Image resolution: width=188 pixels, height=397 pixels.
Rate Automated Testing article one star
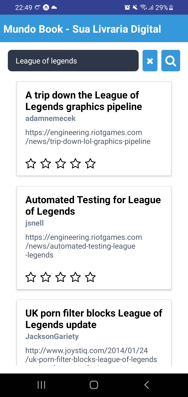coord(31,277)
